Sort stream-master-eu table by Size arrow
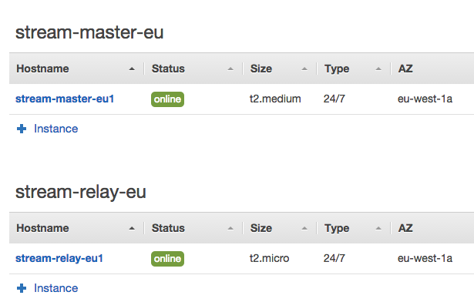The image size is (474, 302). 304,69
